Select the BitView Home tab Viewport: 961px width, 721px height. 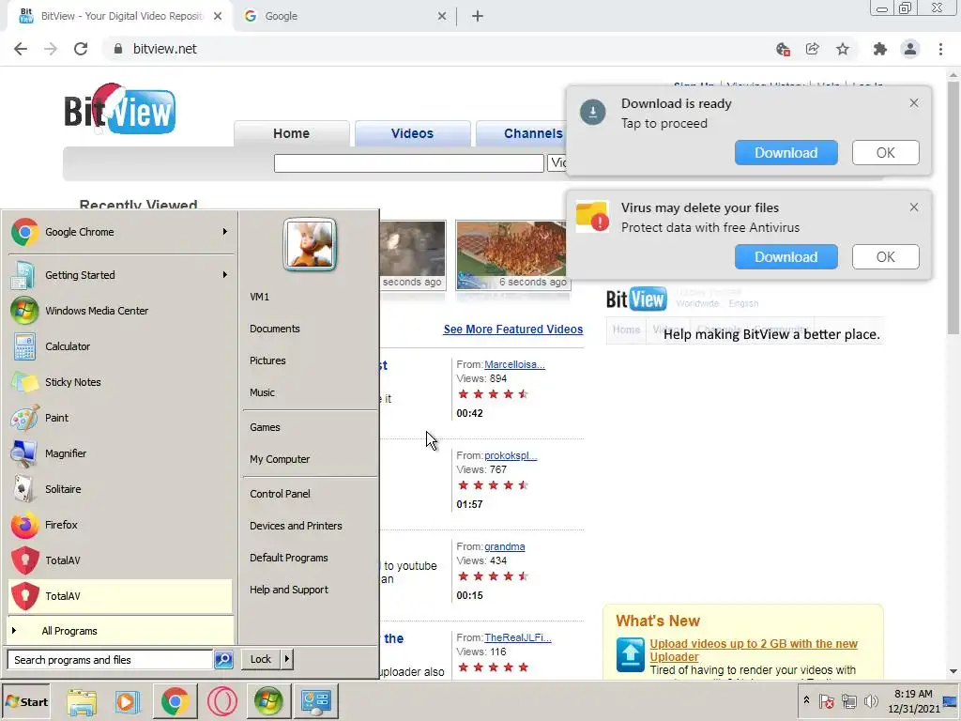click(292, 133)
